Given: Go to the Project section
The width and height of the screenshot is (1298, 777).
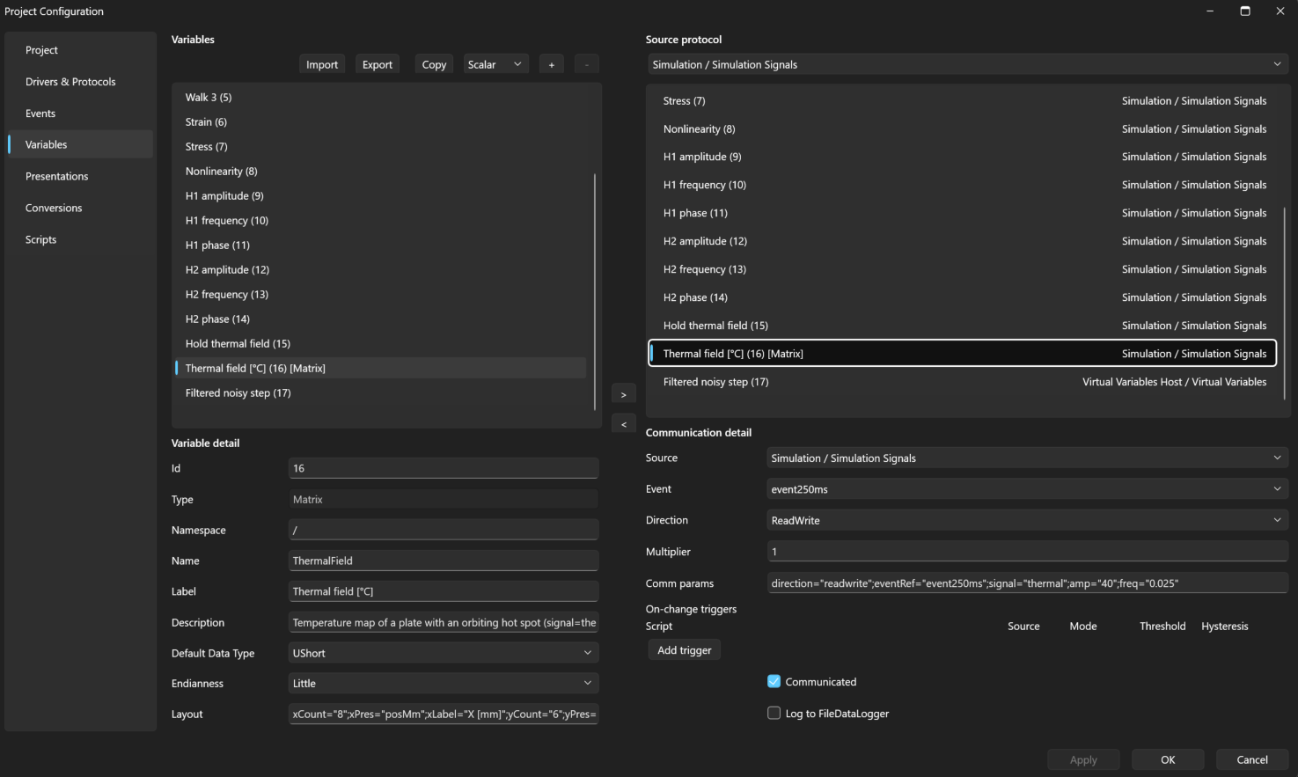Looking at the screenshot, I should 81,50.
